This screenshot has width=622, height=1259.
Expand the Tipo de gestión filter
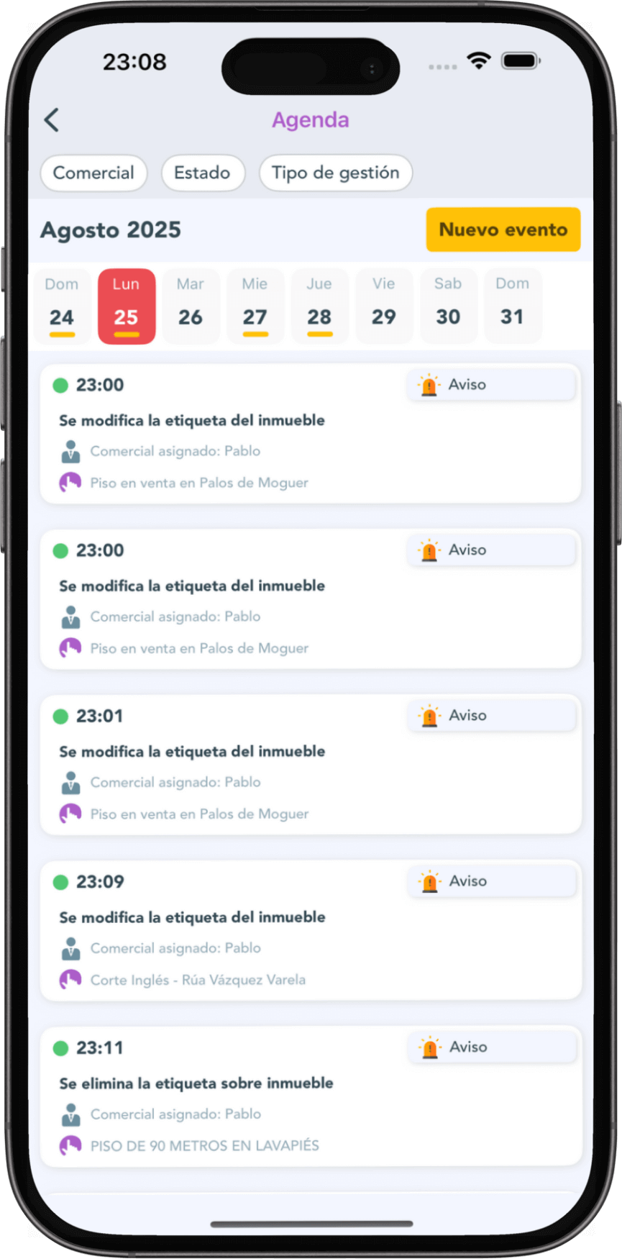click(336, 173)
